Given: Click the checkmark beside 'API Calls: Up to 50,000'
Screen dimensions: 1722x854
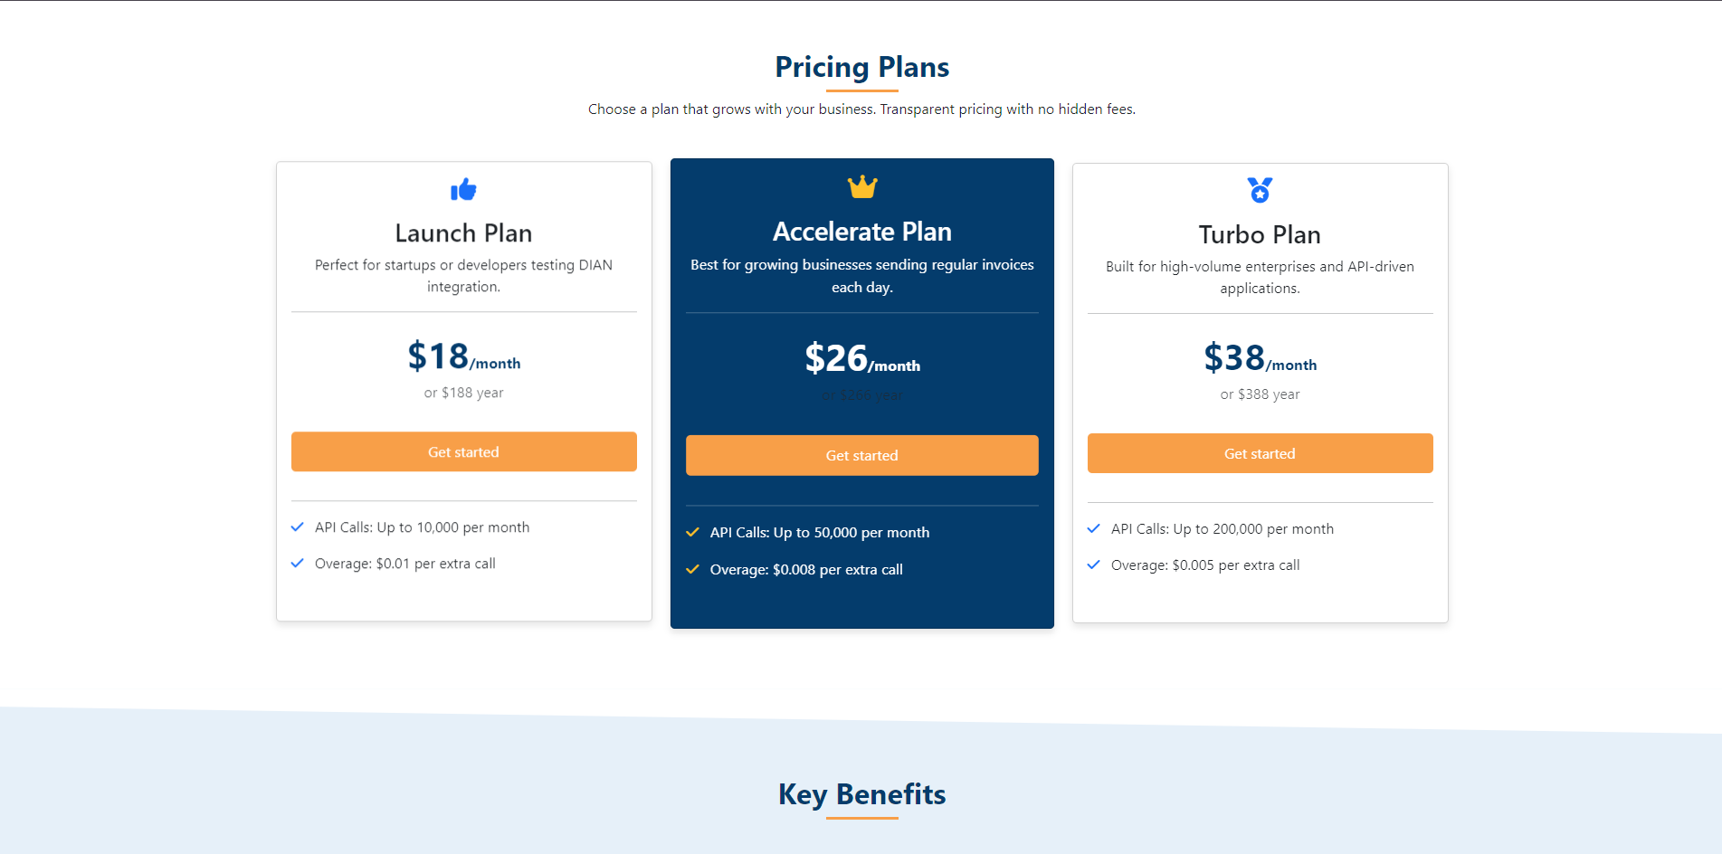Looking at the screenshot, I should pyautogui.click(x=693, y=532).
